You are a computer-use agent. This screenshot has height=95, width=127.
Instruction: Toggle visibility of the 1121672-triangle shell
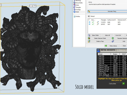[x=89, y=22]
